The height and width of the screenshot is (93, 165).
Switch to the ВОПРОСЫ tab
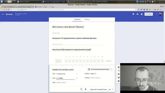coord(77,20)
